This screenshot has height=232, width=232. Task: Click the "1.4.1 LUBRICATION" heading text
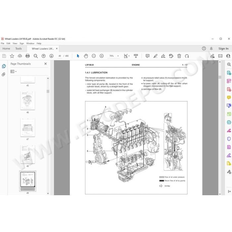96,73
